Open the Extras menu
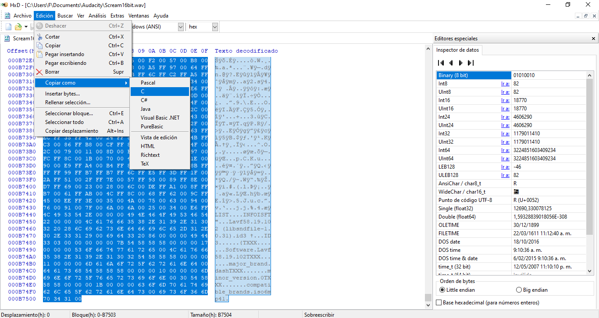 [117, 16]
